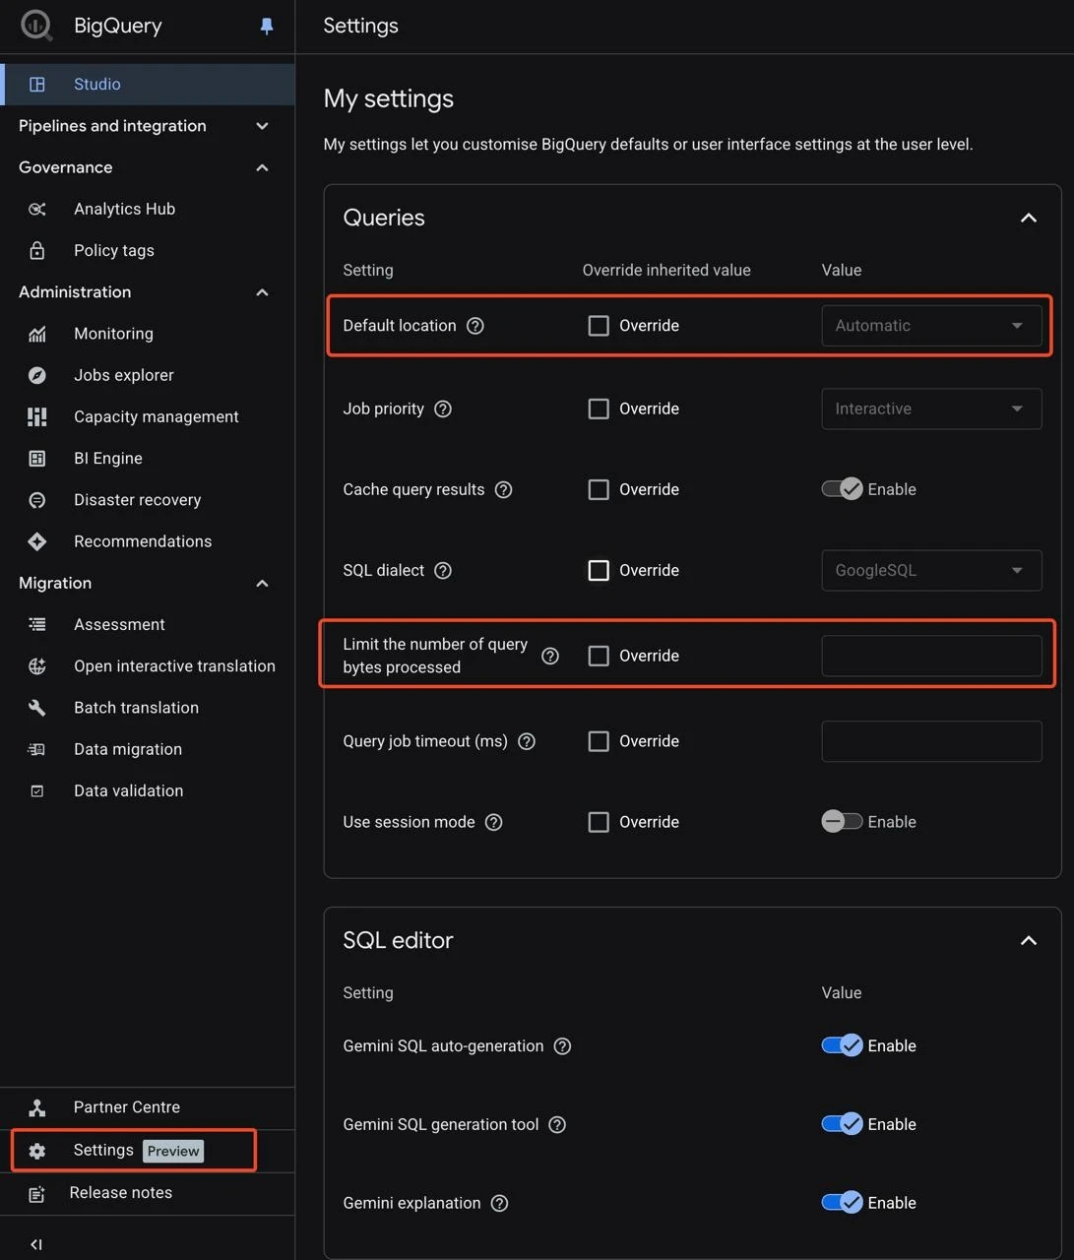
Task: Click the BI Engine icon
Action: tap(37, 459)
